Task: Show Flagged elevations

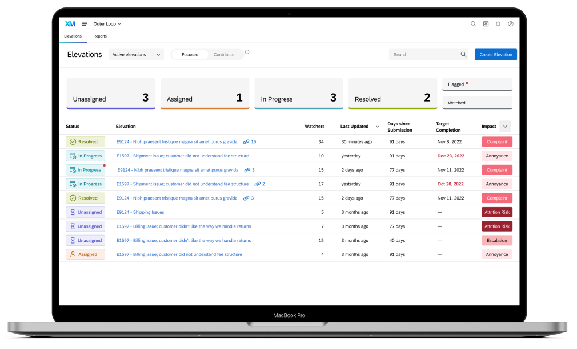Action: 477,84
